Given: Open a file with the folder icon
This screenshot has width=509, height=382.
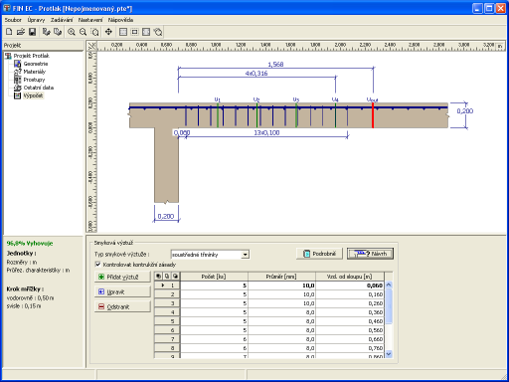Looking at the screenshot, I should pos(21,32).
